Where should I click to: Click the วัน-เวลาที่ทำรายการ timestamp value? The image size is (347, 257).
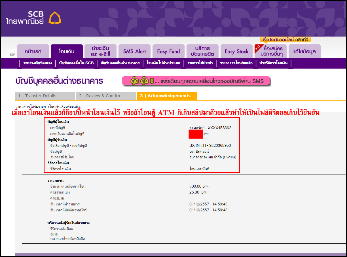(x=208, y=204)
